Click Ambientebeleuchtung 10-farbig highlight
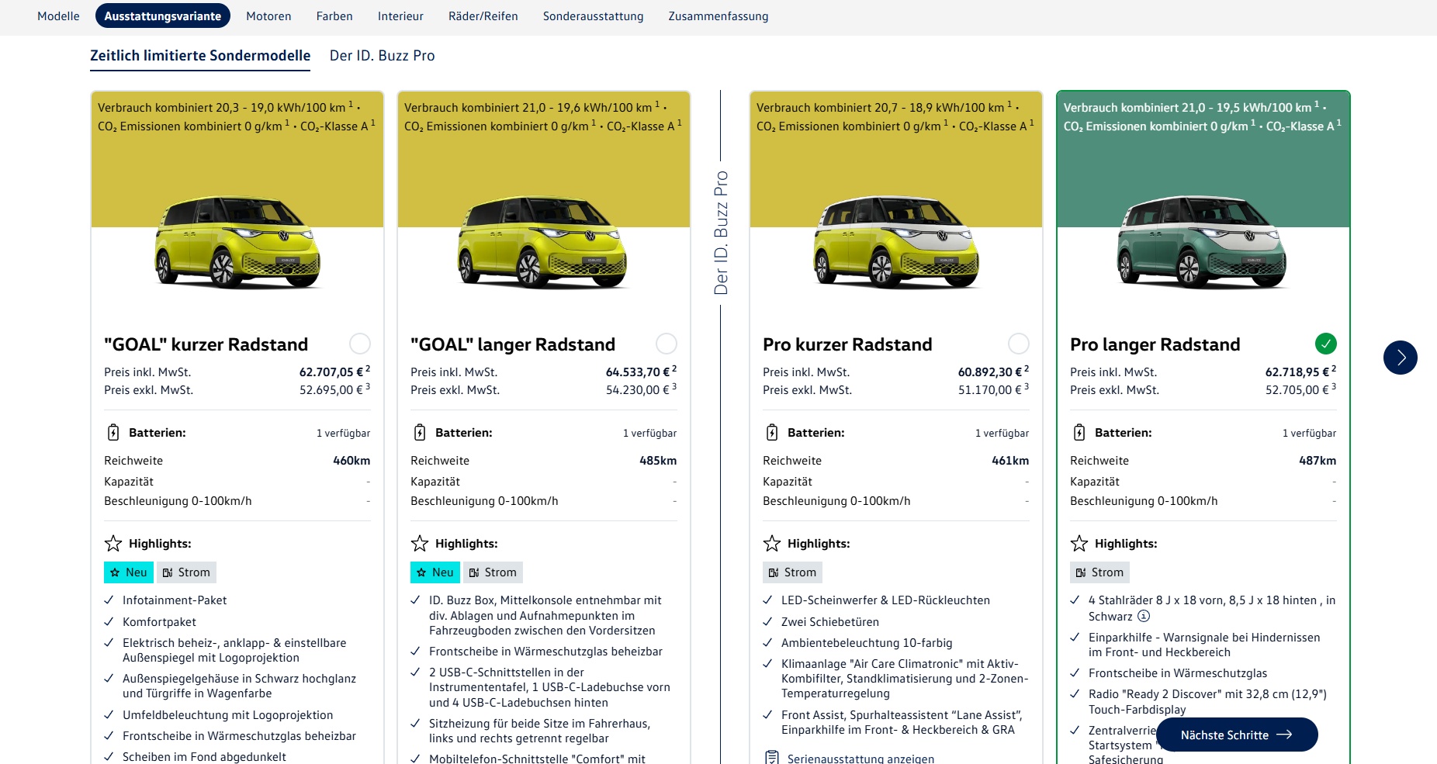The width and height of the screenshot is (1437, 764). tap(867, 643)
